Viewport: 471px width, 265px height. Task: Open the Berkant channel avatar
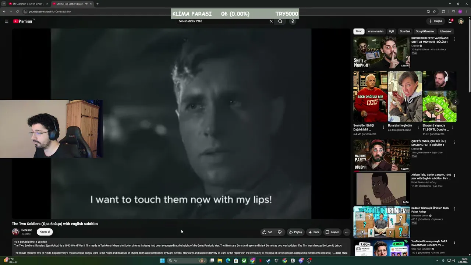(x=15, y=232)
